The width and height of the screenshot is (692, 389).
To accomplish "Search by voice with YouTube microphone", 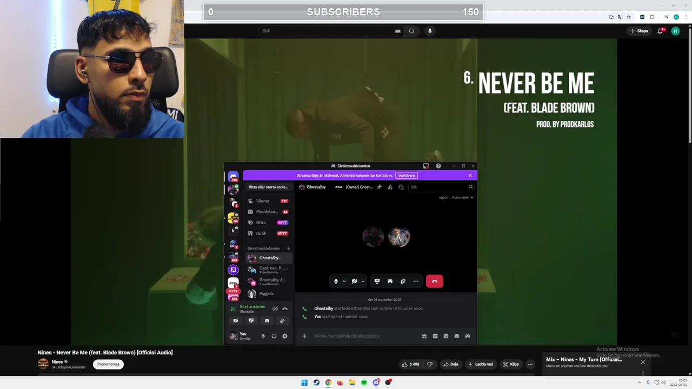I will click(430, 31).
